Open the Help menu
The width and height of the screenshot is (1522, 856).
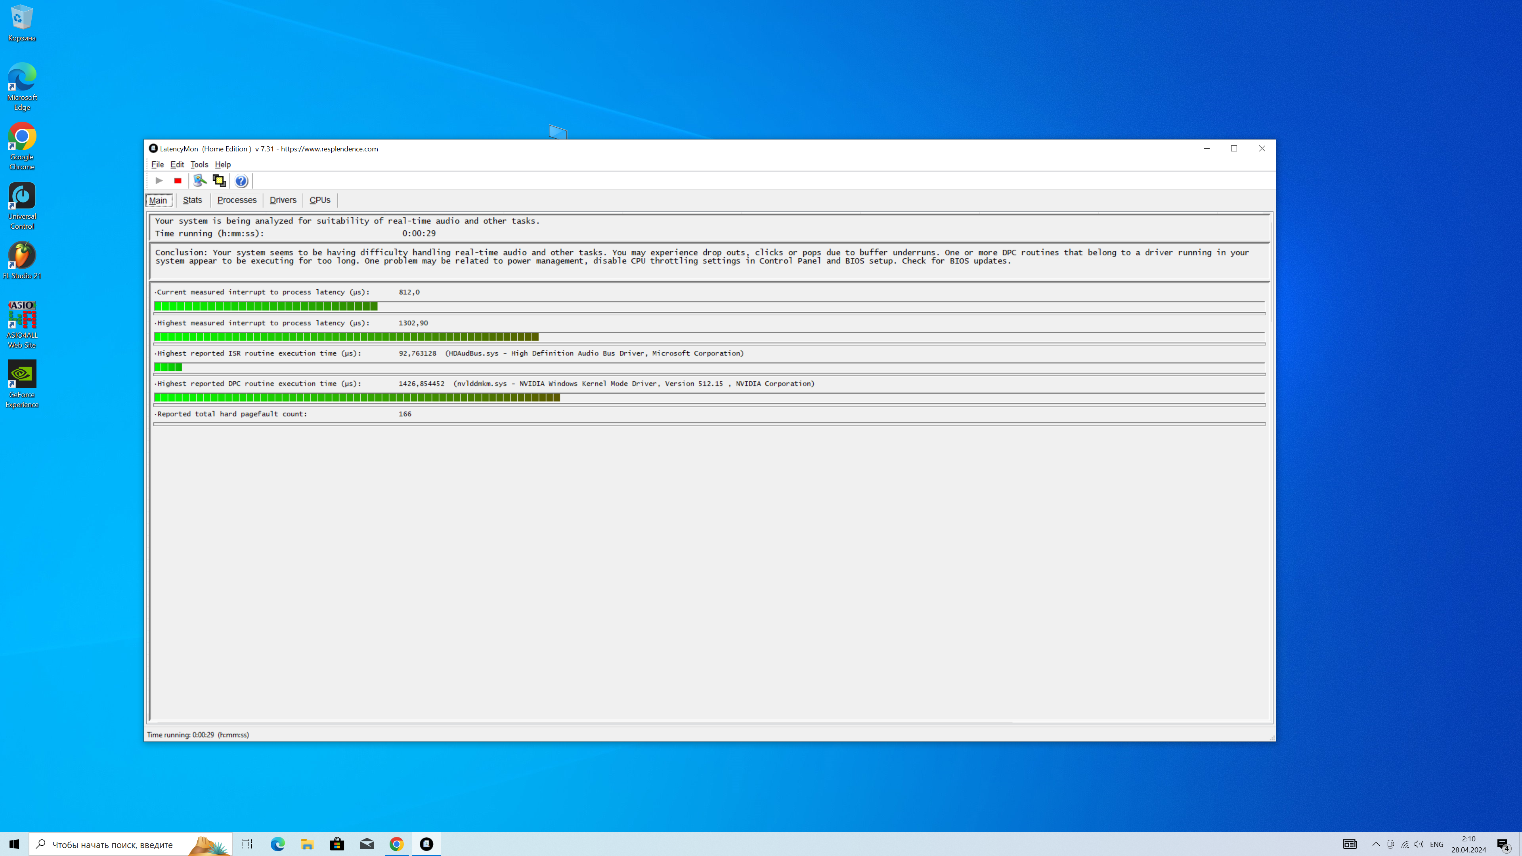pos(222,165)
